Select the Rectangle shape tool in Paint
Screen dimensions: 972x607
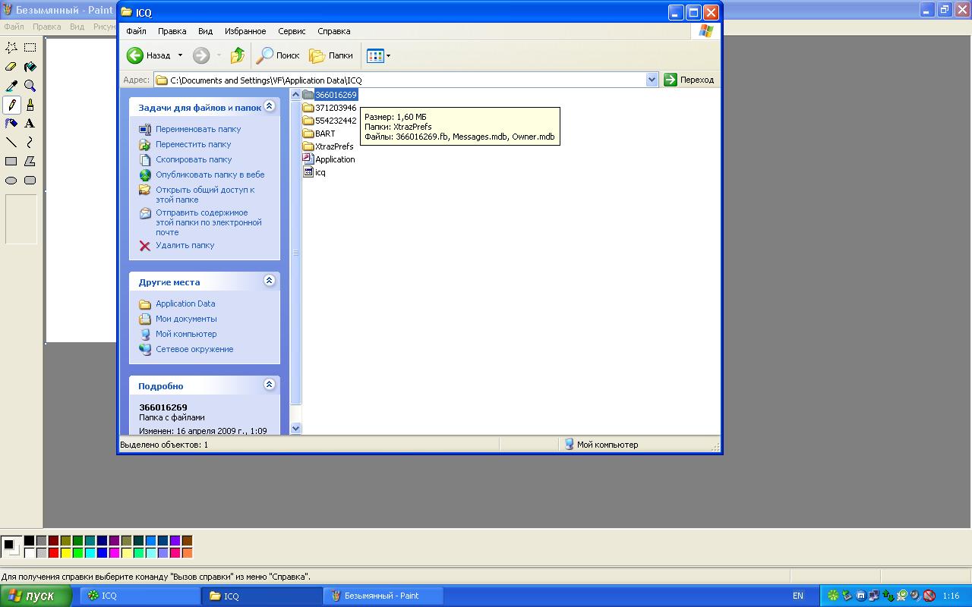11,162
